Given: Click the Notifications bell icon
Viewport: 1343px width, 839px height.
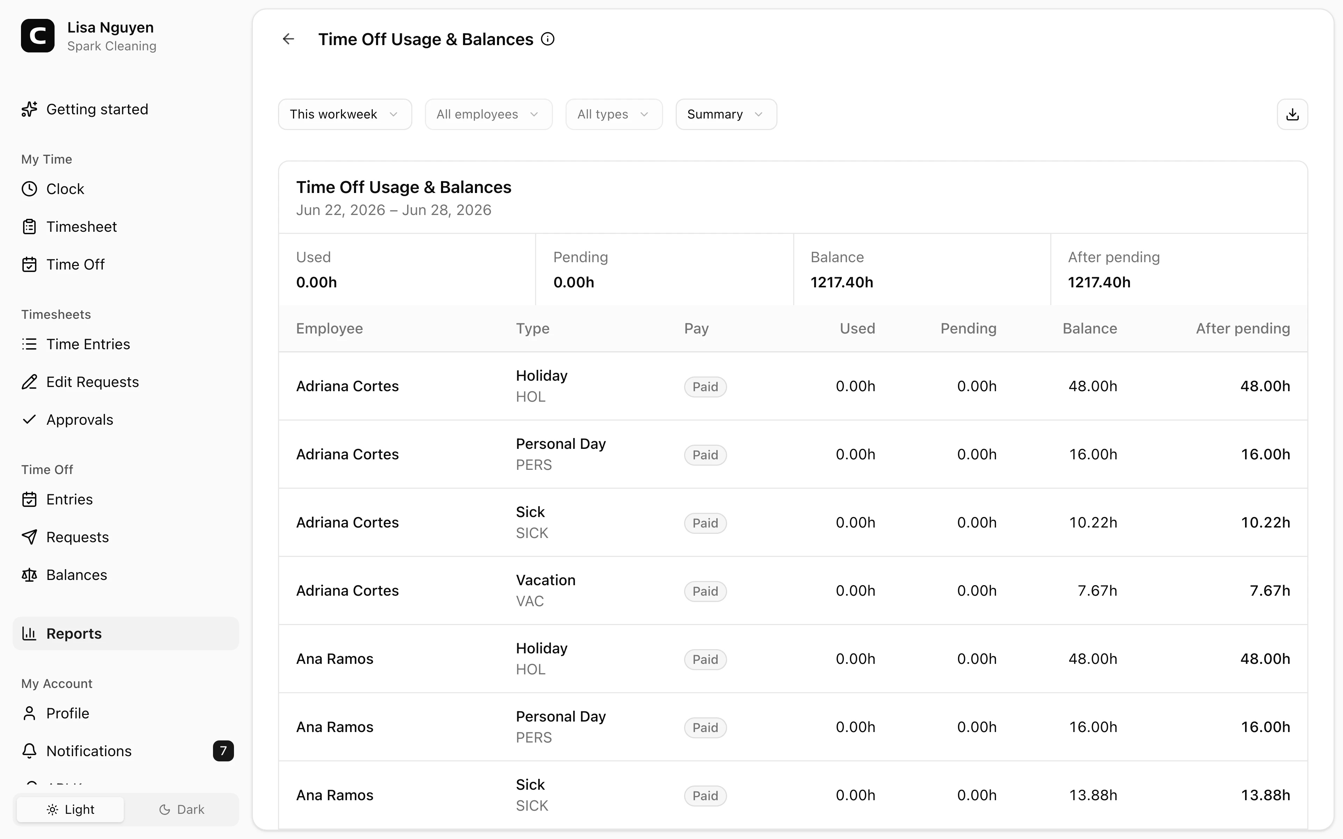Looking at the screenshot, I should point(29,751).
